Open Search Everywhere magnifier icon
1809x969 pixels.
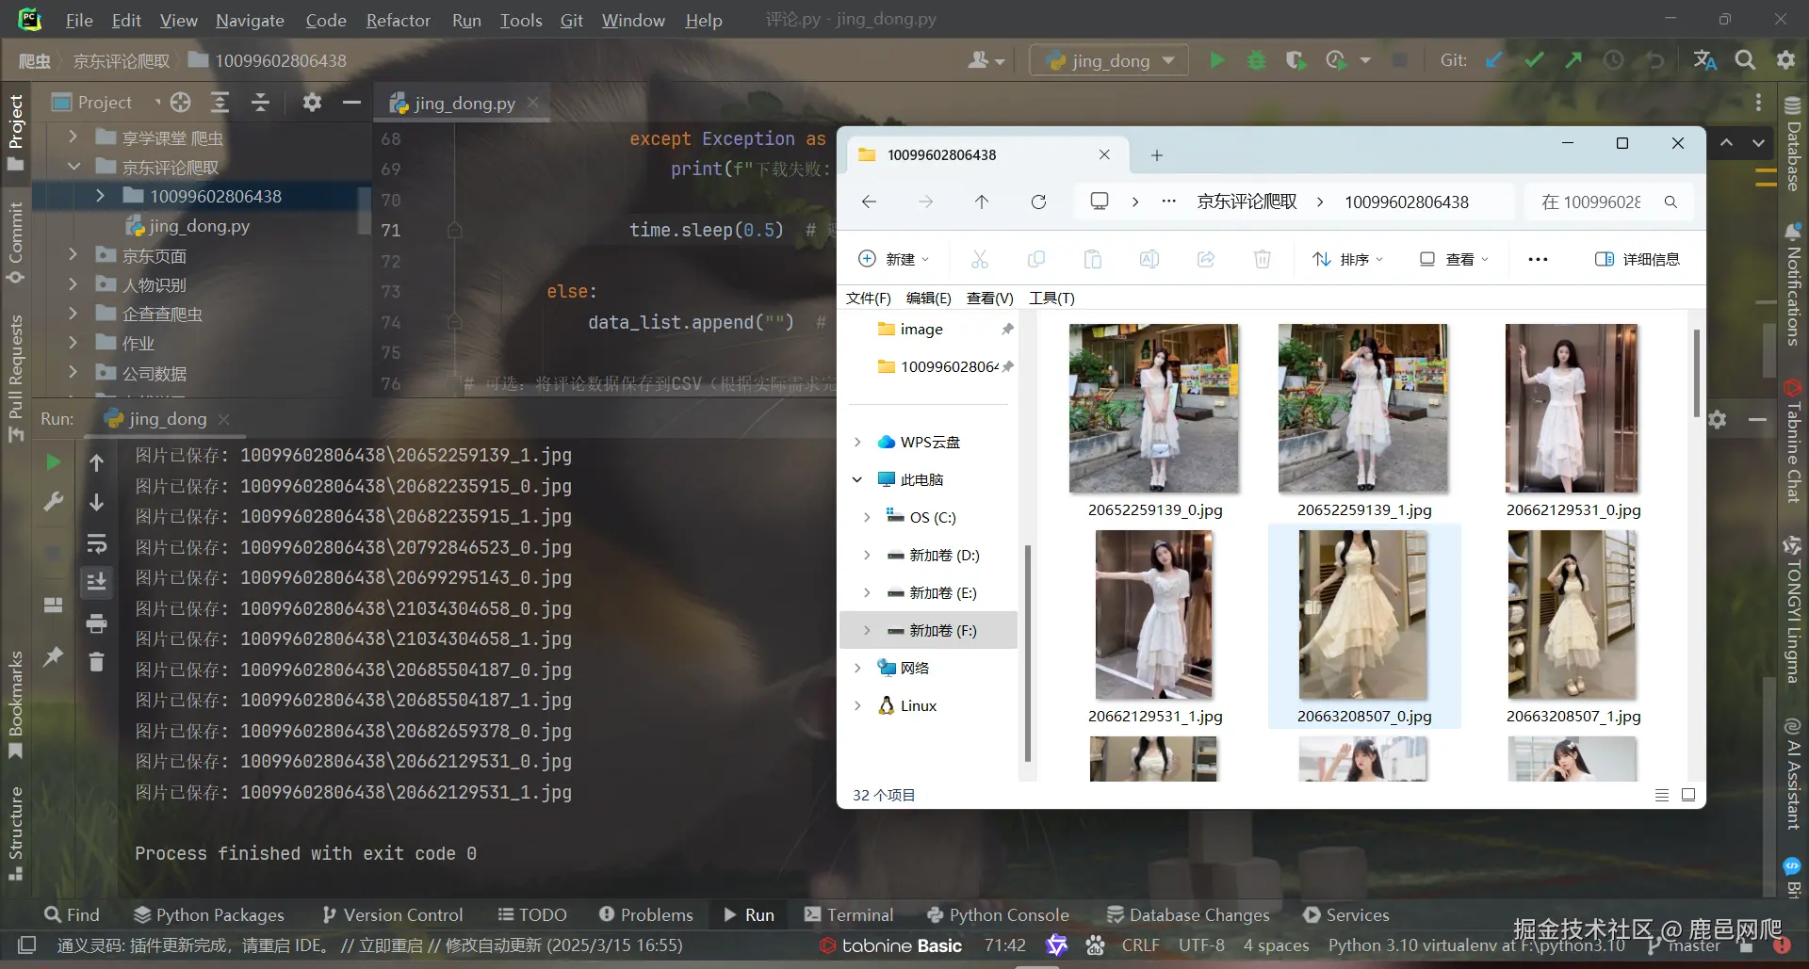1745,61
